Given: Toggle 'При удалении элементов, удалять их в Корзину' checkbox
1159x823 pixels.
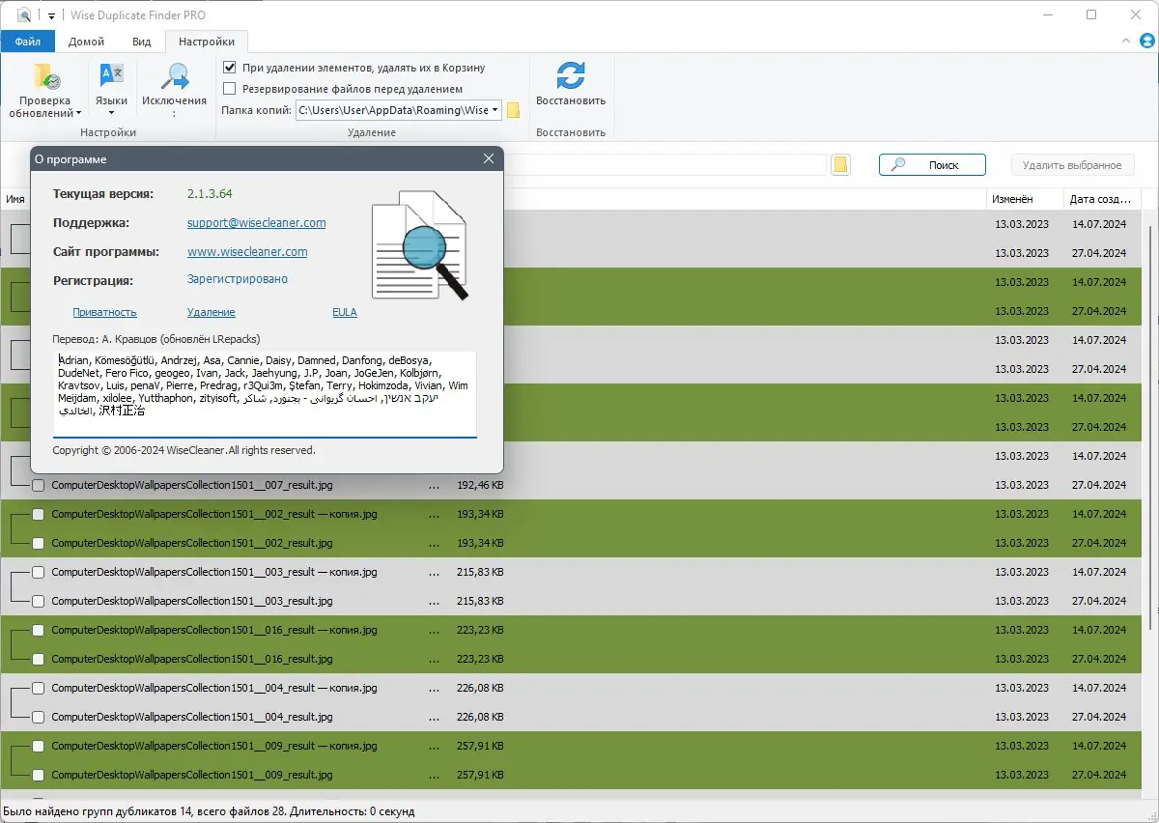Looking at the screenshot, I should point(230,68).
